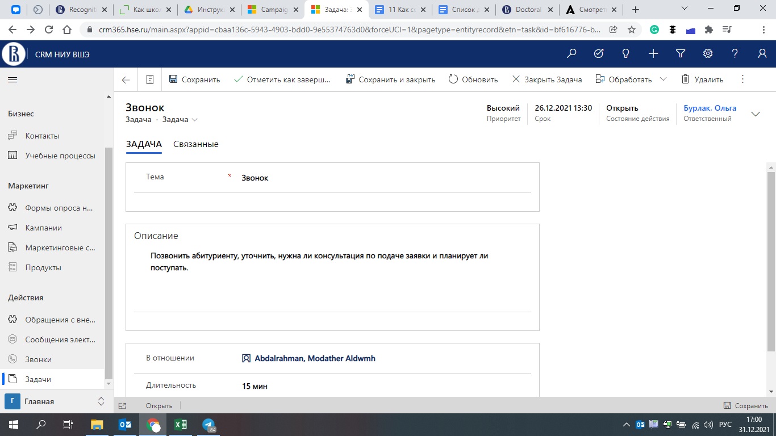
Task: Open the help question mark icon
Action: pos(735,54)
